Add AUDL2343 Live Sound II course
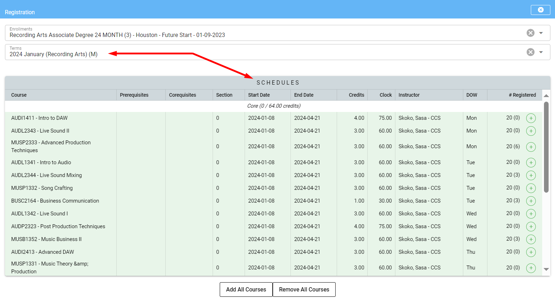Image resolution: width=555 pixels, height=300 pixels. point(530,131)
